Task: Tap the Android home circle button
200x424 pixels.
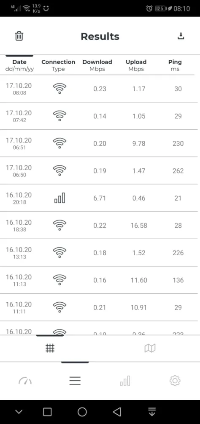Action: click(x=82, y=412)
